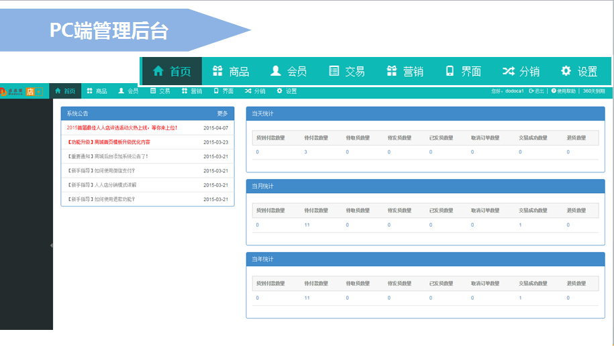Click the list icon of enlarged 交易 menu
614x346 pixels.
click(334, 71)
